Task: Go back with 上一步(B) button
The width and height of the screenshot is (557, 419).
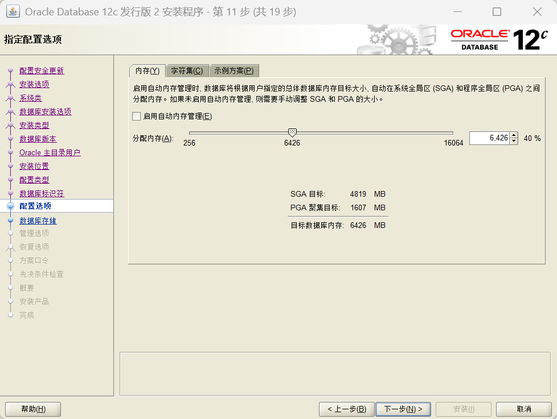Action: [347, 409]
